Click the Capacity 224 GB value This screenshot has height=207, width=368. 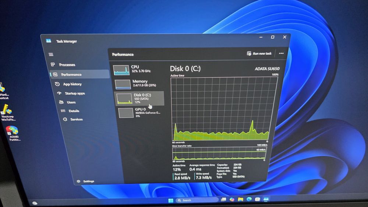[237, 165]
